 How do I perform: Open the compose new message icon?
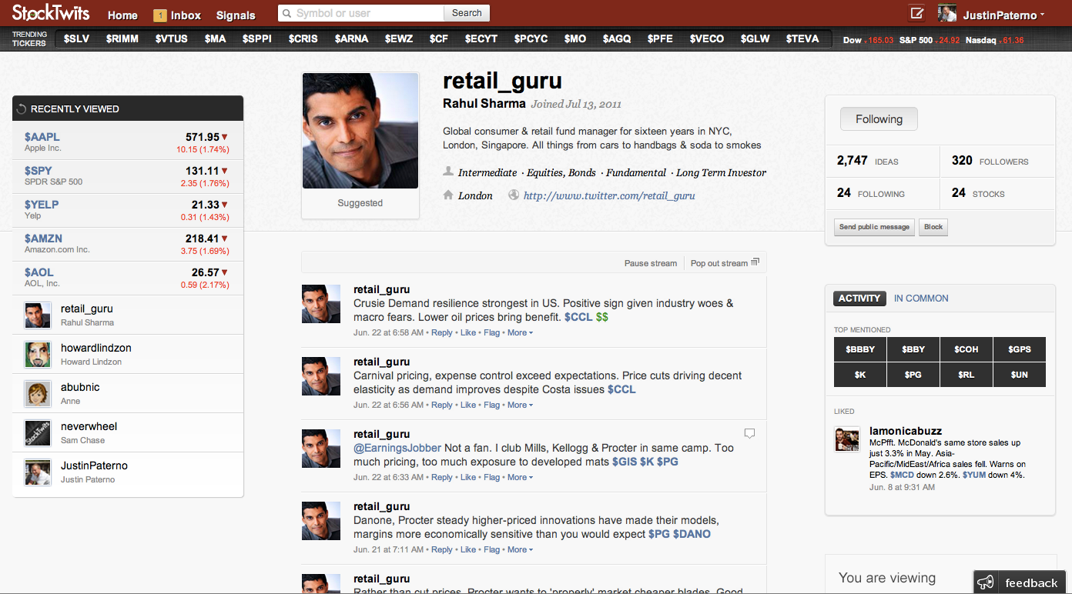pyautogui.click(x=916, y=13)
